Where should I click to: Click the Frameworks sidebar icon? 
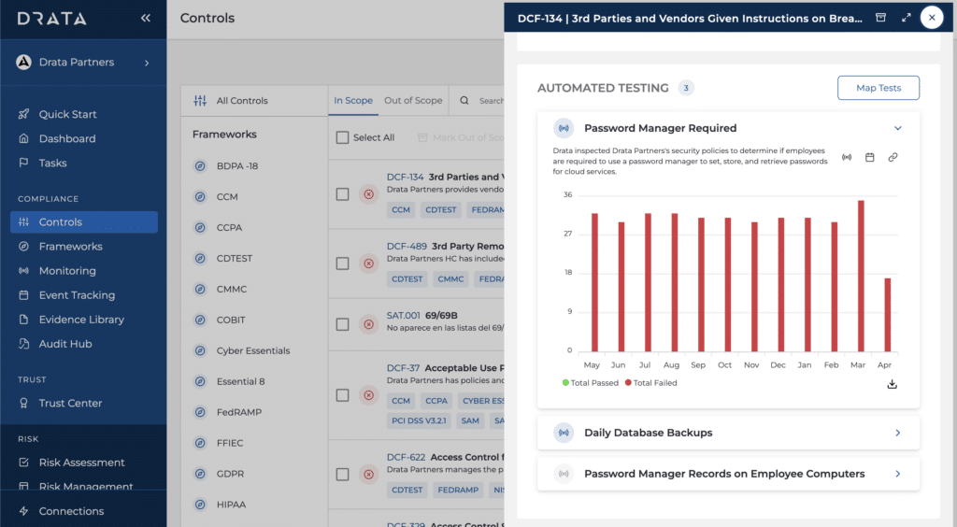pos(23,247)
